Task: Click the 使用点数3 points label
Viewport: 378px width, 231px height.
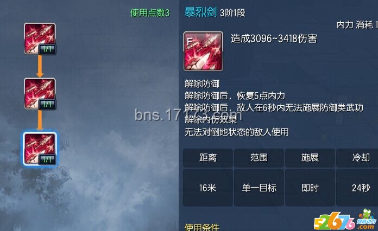Action: coord(150,13)
